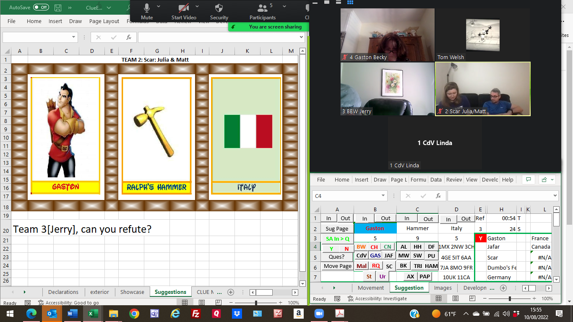Toggle AutoSave switch

coord(41,8)
